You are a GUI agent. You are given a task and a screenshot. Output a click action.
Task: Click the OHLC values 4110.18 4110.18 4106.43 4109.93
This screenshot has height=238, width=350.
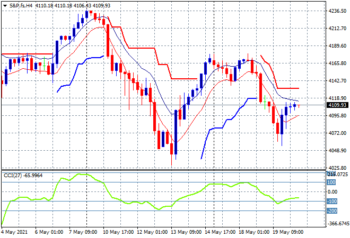click(x=73, y=6)
